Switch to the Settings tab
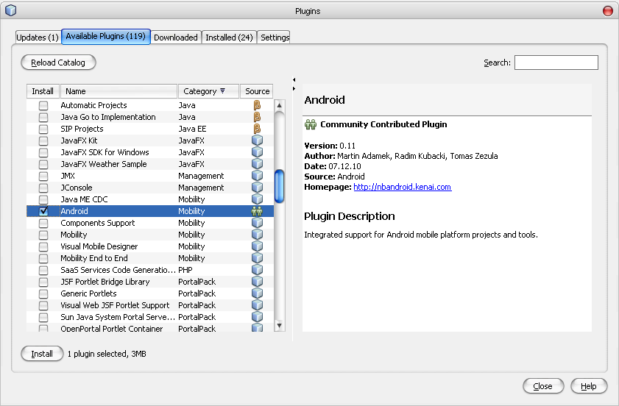The image size is (619, 406). pos(275,38)
